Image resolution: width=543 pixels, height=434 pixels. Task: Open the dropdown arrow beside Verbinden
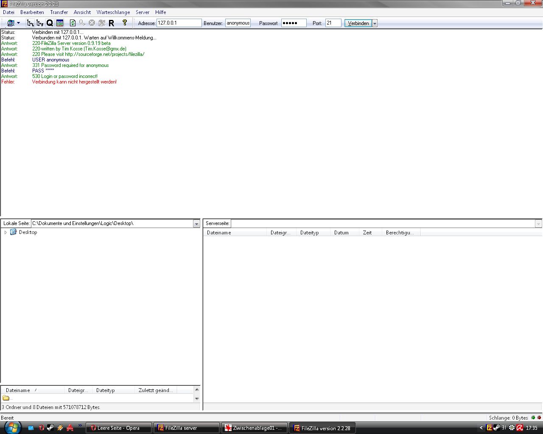pos(375,23)
